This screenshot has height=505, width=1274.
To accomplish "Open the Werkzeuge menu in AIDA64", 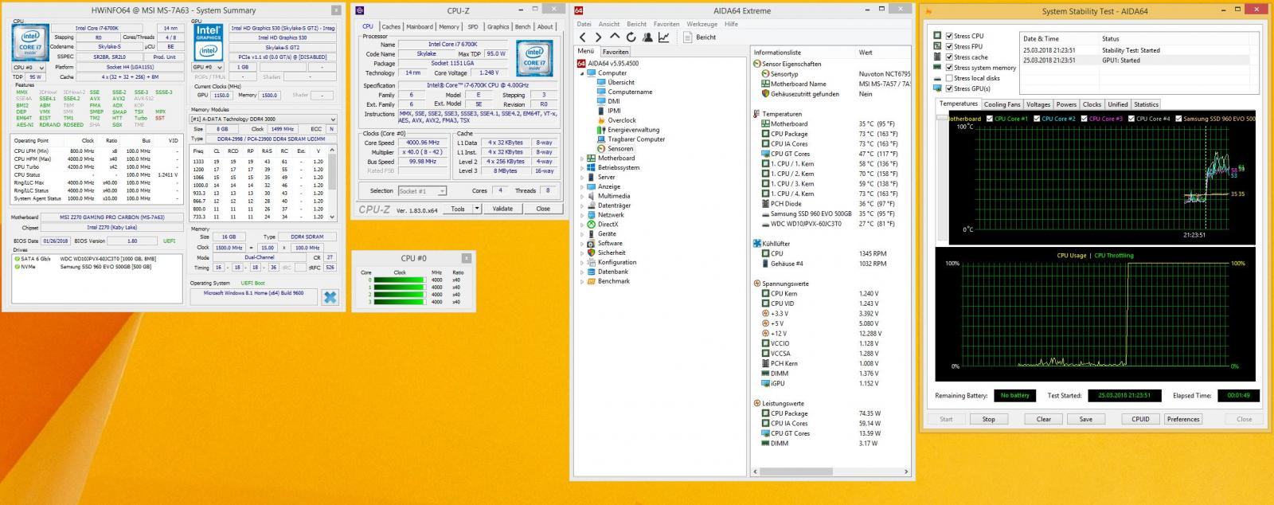I will click(x=701, y=24).
